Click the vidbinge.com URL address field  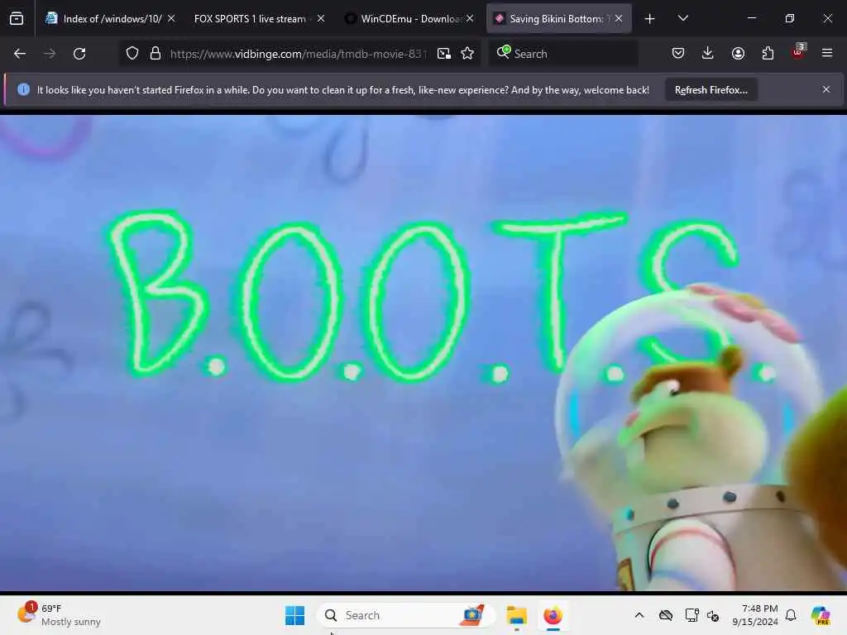point(298,54)
